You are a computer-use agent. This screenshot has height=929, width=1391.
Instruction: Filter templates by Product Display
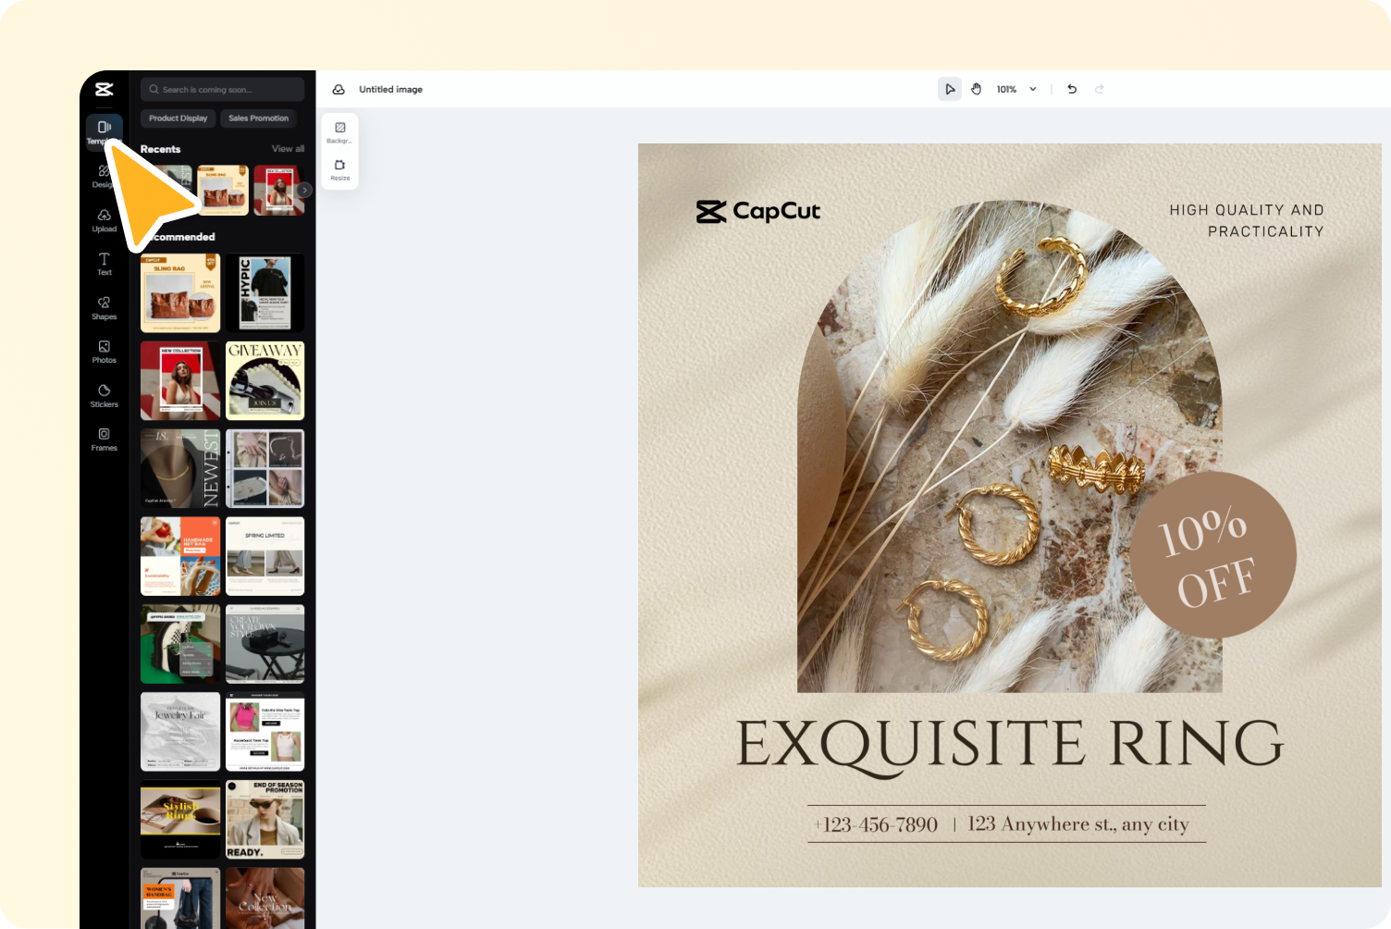coord(178,118)
